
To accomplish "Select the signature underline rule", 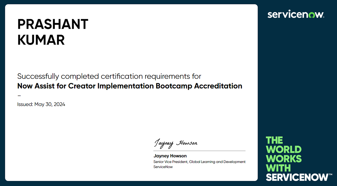I will (x=199, y=150).
